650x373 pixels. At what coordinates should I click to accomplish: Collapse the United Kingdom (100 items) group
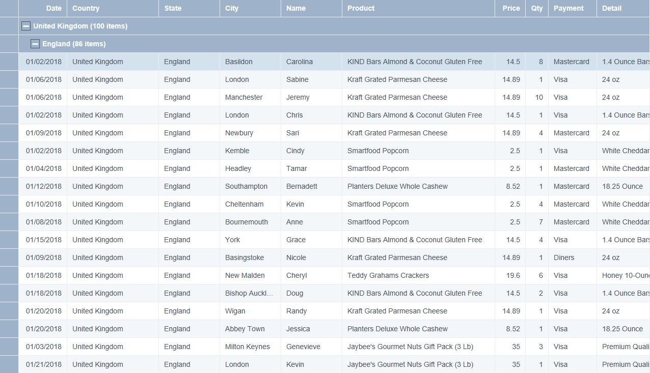(x=26, y=26)
